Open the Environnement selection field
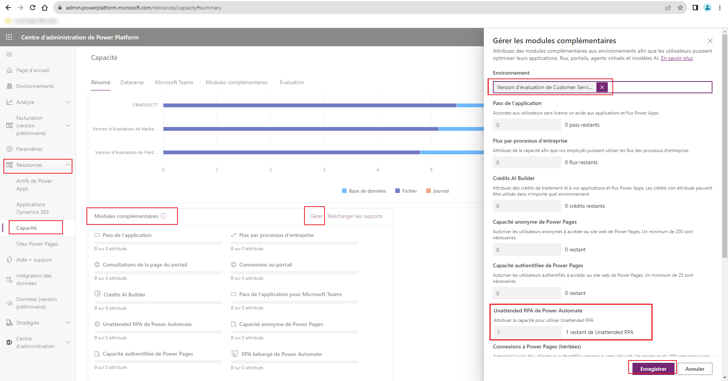Screen dimensions: 728x381 tap(602, 87)
